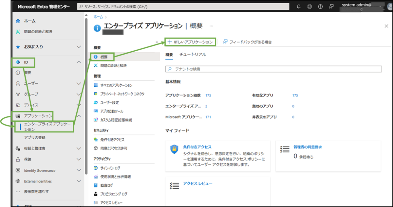Click the アプリケーション grid icon in sidebar
393x207 pixels.
click(x=18, y=116)
